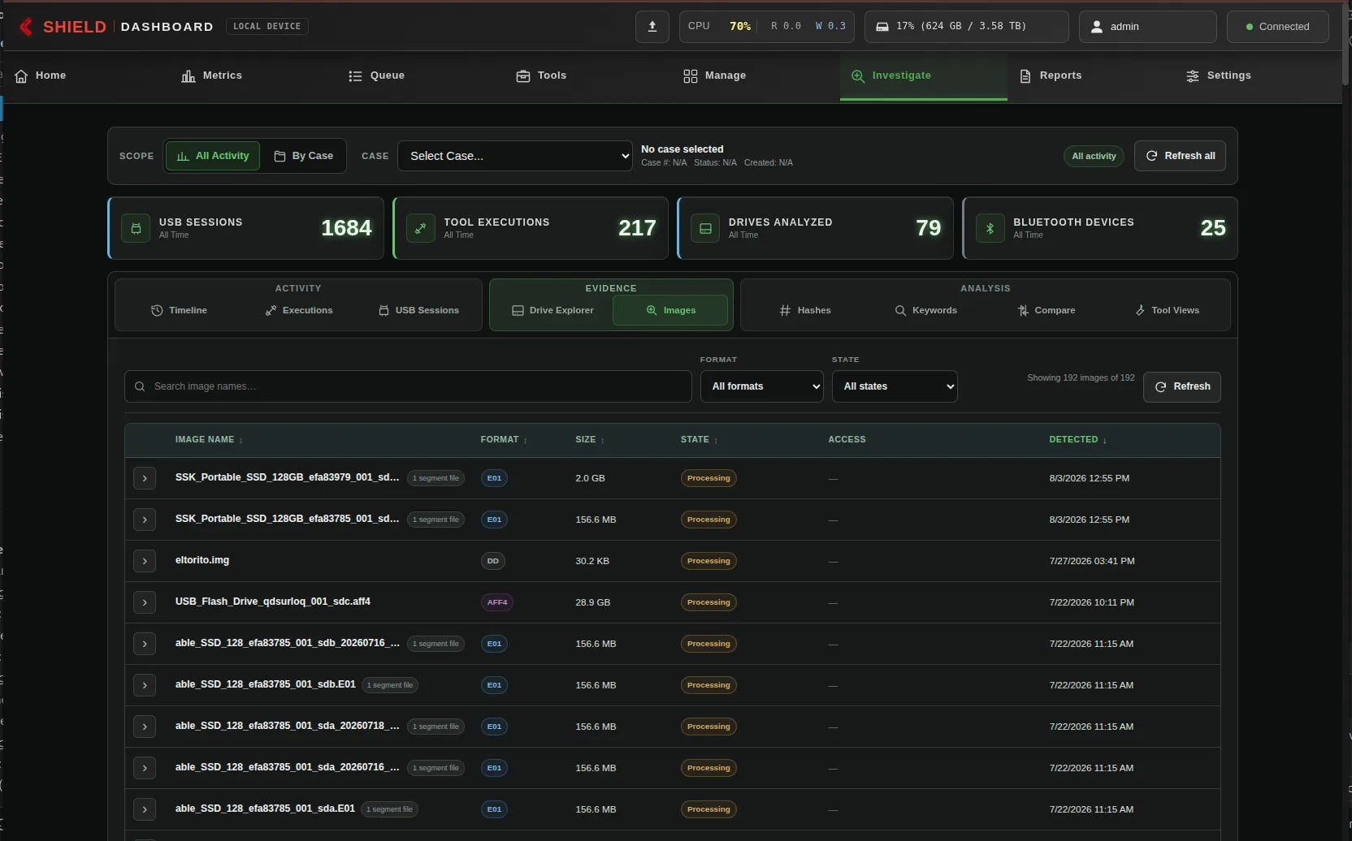1352x841 pixels.
Task: Click the 7/27/2026 03:41 PM detected date
Action: (x=1092, y=561)
